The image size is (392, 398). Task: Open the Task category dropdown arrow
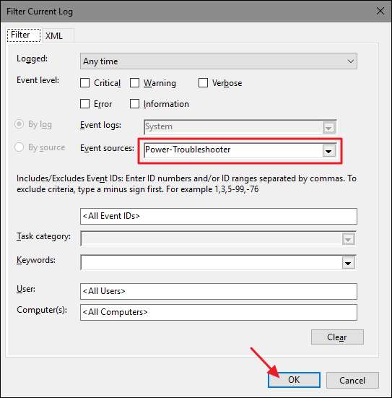tap(348, 239)
